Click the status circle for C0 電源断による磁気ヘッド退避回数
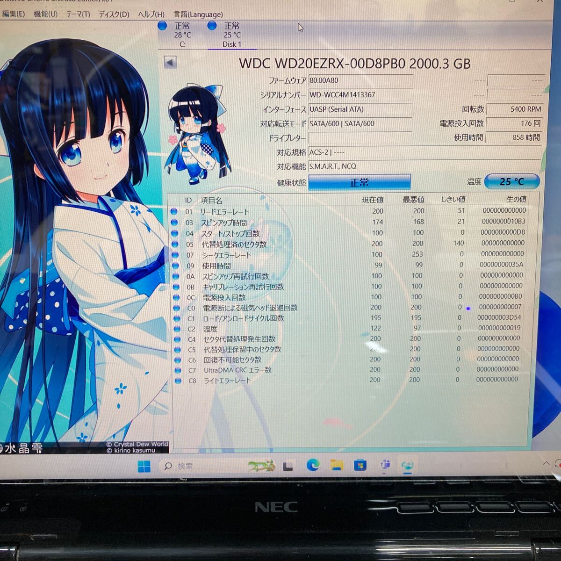Image resolution: width=561 pixels, height=561 pixels. click(x=176, y=308)
